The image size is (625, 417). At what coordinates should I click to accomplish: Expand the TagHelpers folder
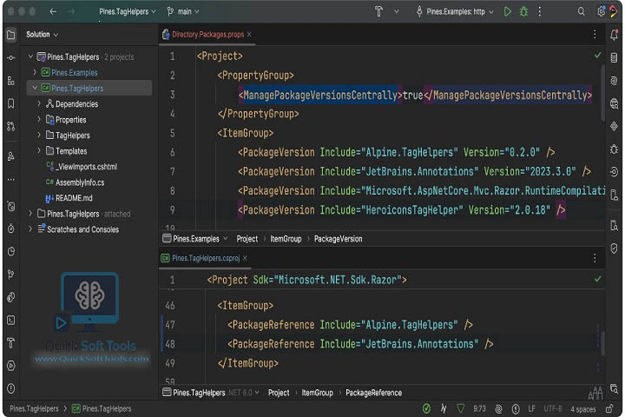point(39,136)
